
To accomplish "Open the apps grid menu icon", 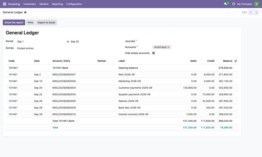I will click(5, 4).
